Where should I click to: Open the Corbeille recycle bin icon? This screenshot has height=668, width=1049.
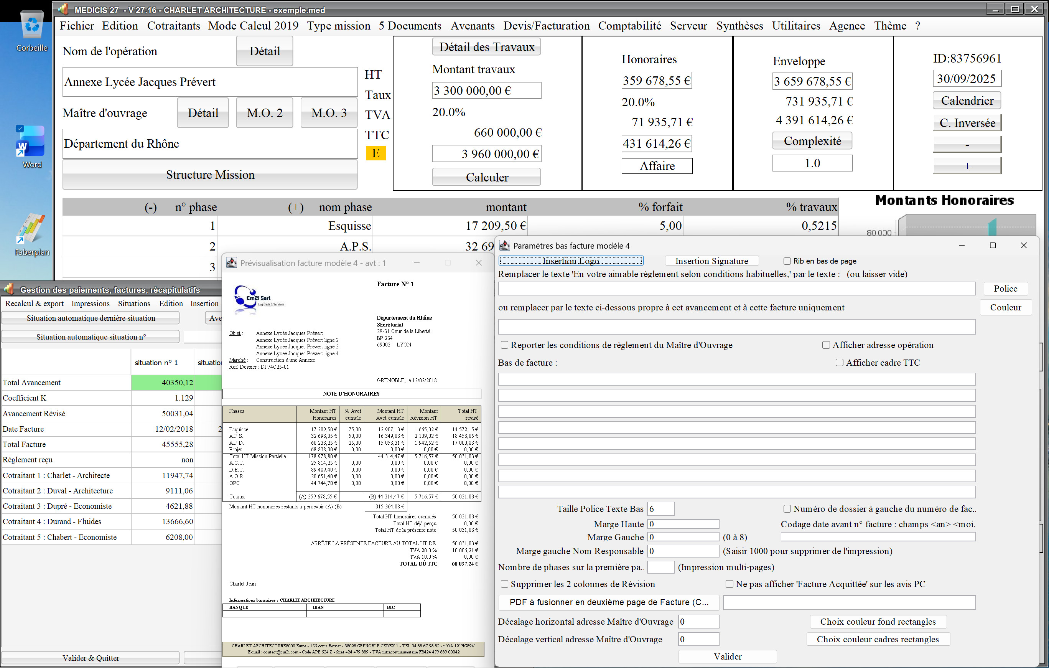[x=32, y=30]
